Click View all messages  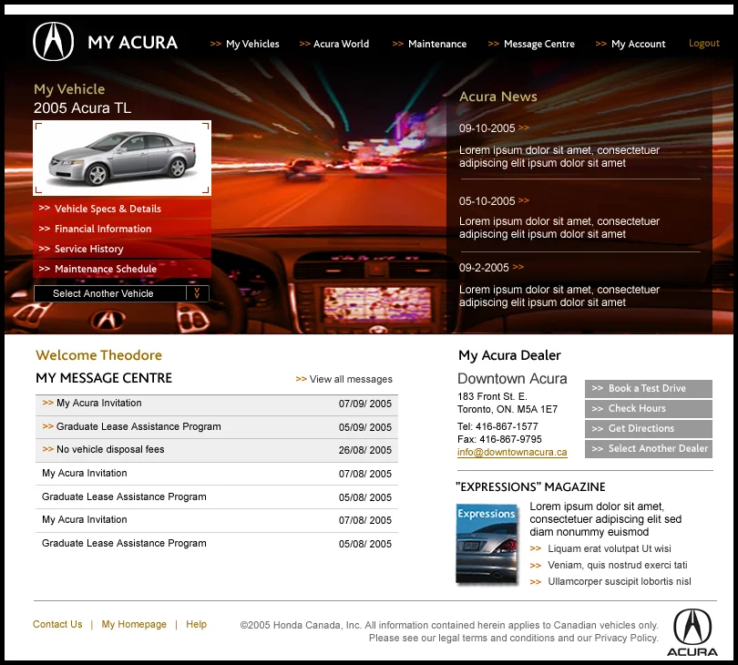pyautogui.click(x=344, y=379)
